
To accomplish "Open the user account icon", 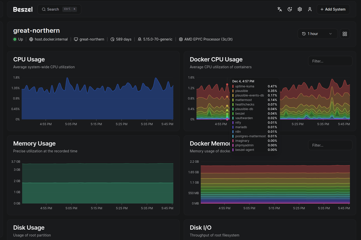I will click(310, 9).
